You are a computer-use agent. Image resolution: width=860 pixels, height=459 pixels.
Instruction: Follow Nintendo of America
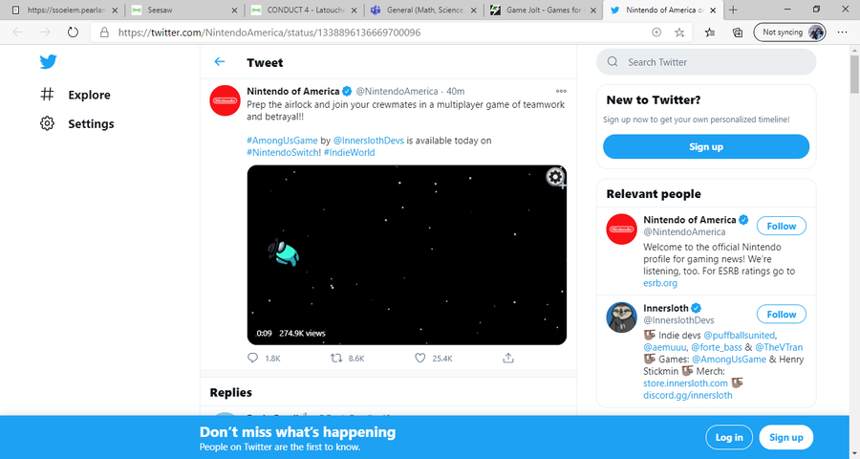(x=781, y=226)
